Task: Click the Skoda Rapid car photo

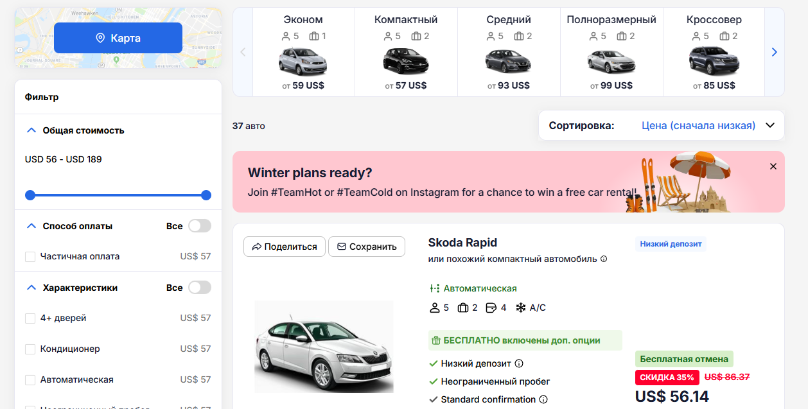Action: [x=324, y=346]
